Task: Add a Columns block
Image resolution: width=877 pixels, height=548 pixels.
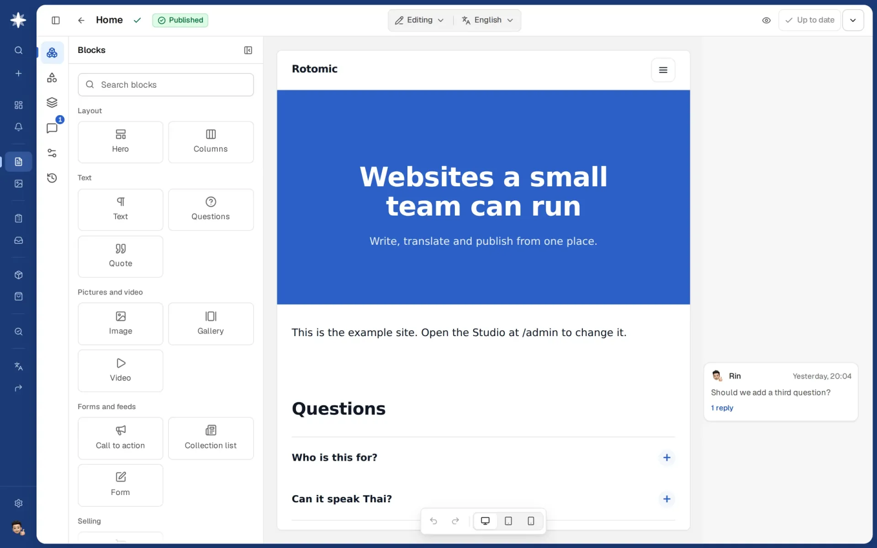Action: (211, 142)
